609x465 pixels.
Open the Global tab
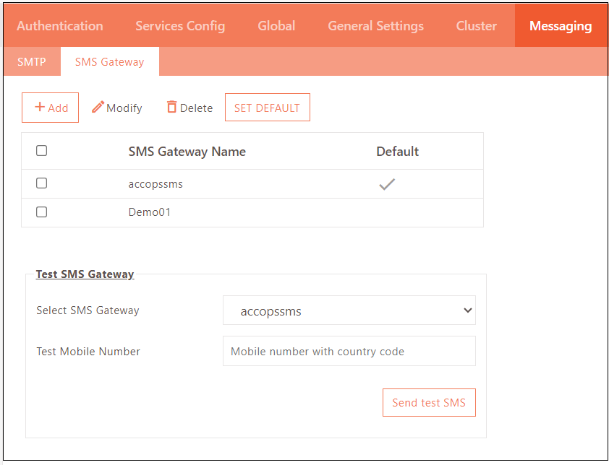pos(276,26)
